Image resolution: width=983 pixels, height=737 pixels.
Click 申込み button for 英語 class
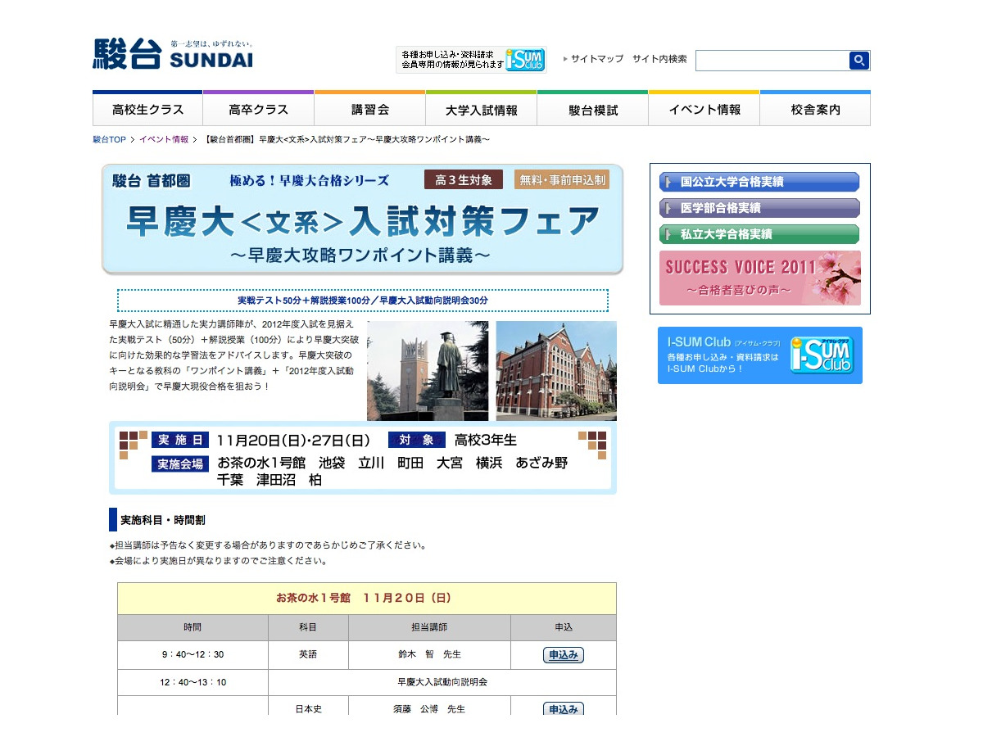click(x=564, y=655)
